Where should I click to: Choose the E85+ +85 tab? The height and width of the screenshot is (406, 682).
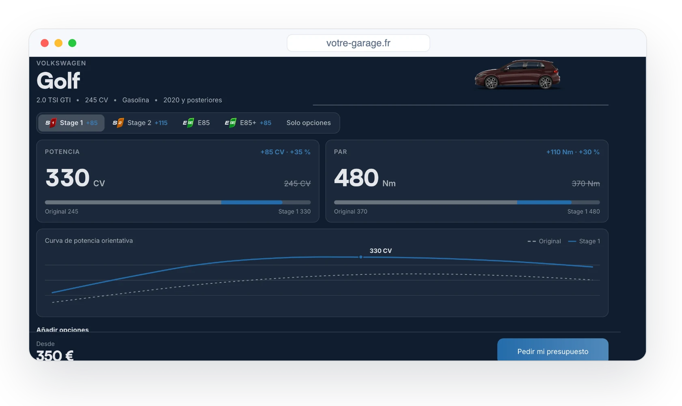pyautogui.click(x=248, y=123)
